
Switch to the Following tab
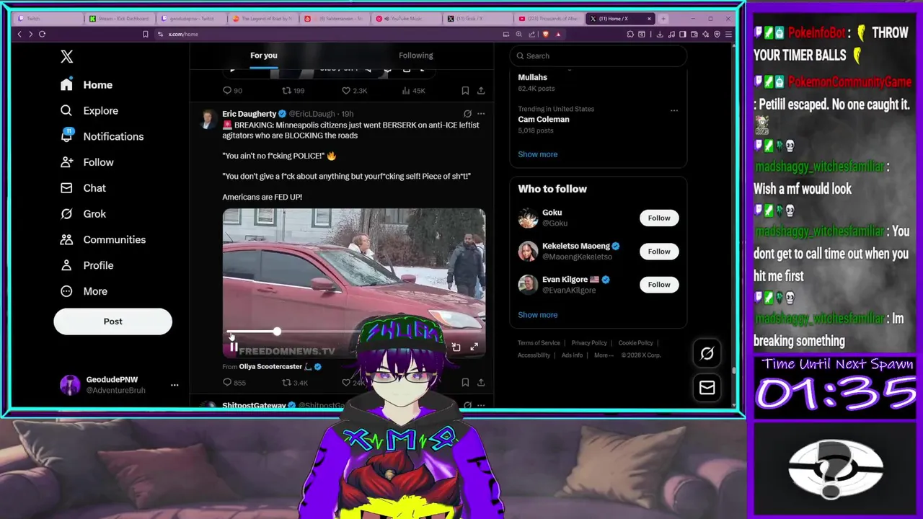pyautogui.click(x=416, y=56)
